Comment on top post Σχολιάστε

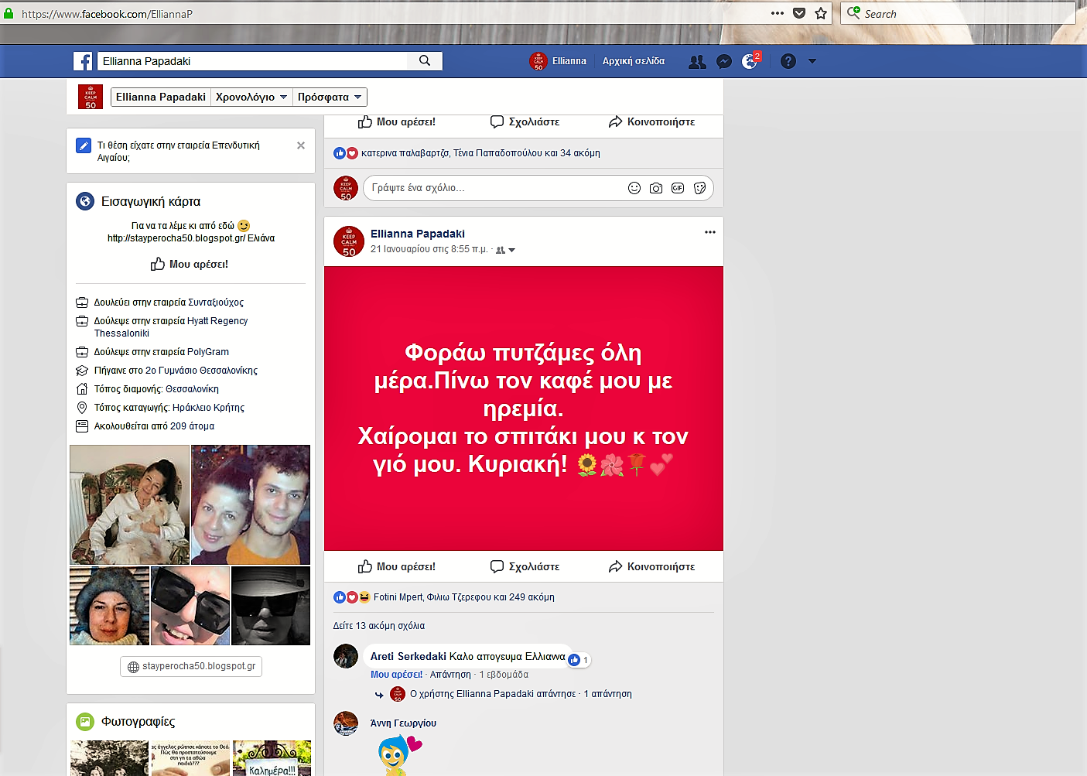525,121
